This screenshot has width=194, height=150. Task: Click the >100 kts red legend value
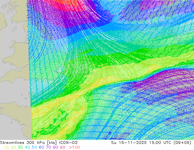tap(74, 148)
